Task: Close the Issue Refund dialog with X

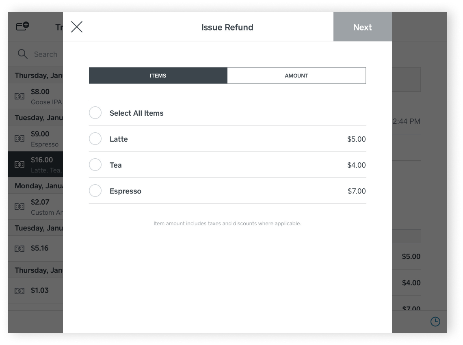Action: coord(77,27)
